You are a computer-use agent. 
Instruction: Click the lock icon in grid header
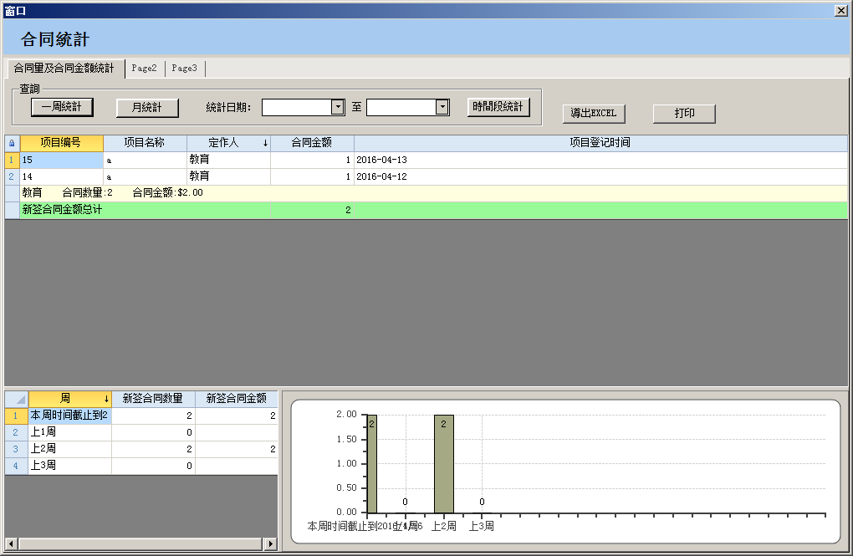point(12,143)
